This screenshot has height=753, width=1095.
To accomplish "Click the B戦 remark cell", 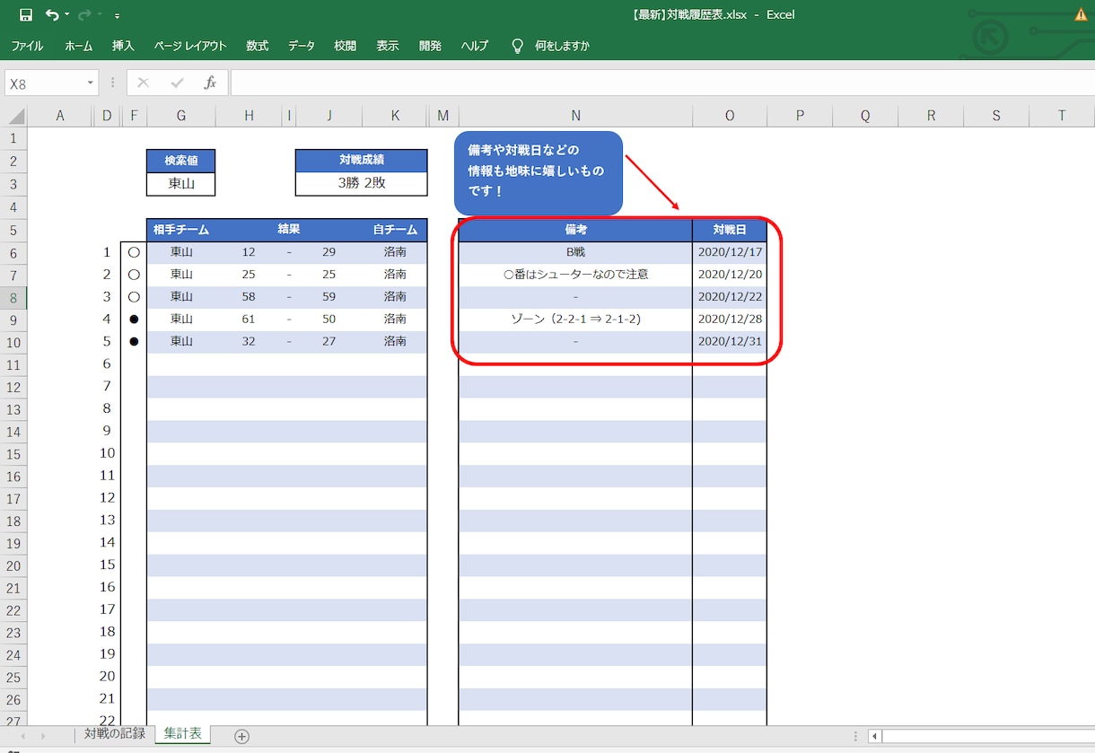I will coord(575,252).
